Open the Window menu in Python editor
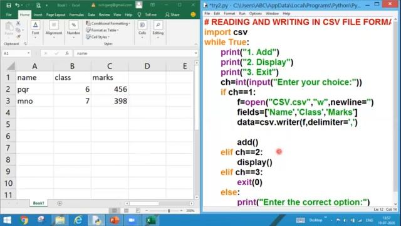 pos(272,13)
